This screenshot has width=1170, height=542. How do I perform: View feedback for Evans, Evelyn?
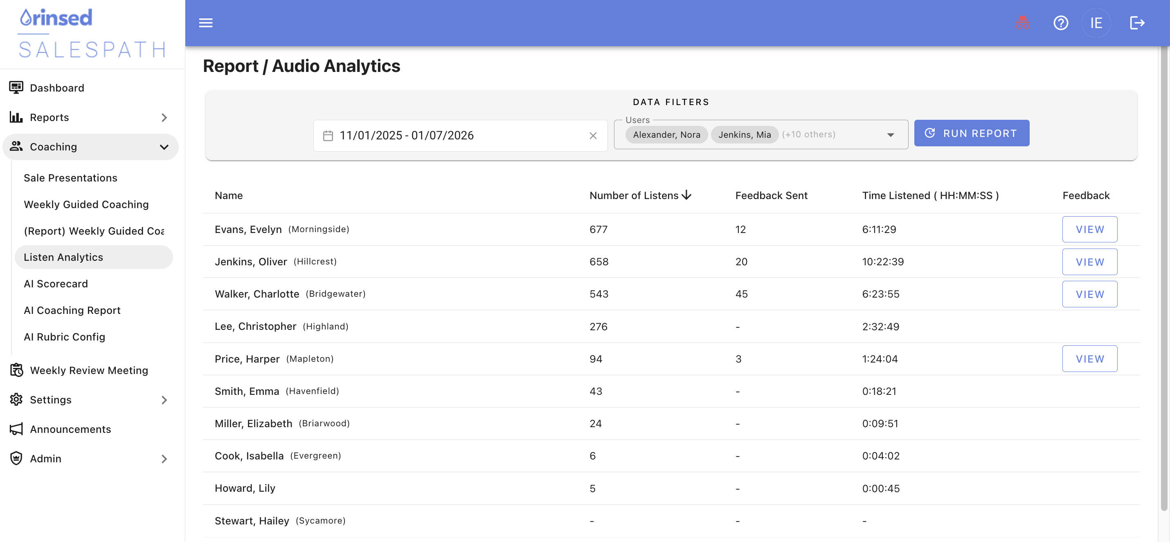point(1089,229)
